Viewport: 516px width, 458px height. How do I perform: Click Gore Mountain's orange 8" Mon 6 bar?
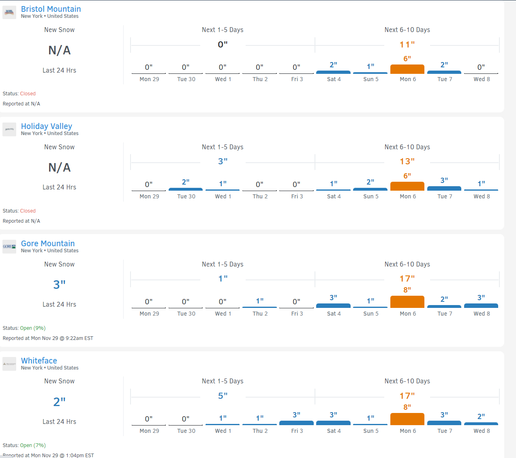pyautogui.click(x=407, y=302)
